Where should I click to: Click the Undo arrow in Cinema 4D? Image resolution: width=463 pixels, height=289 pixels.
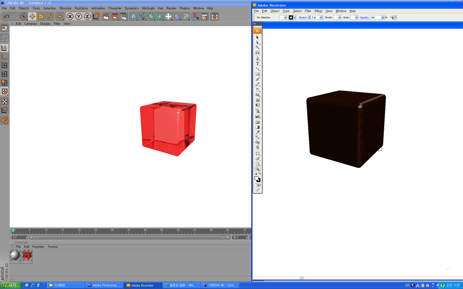tap(6, 17)
